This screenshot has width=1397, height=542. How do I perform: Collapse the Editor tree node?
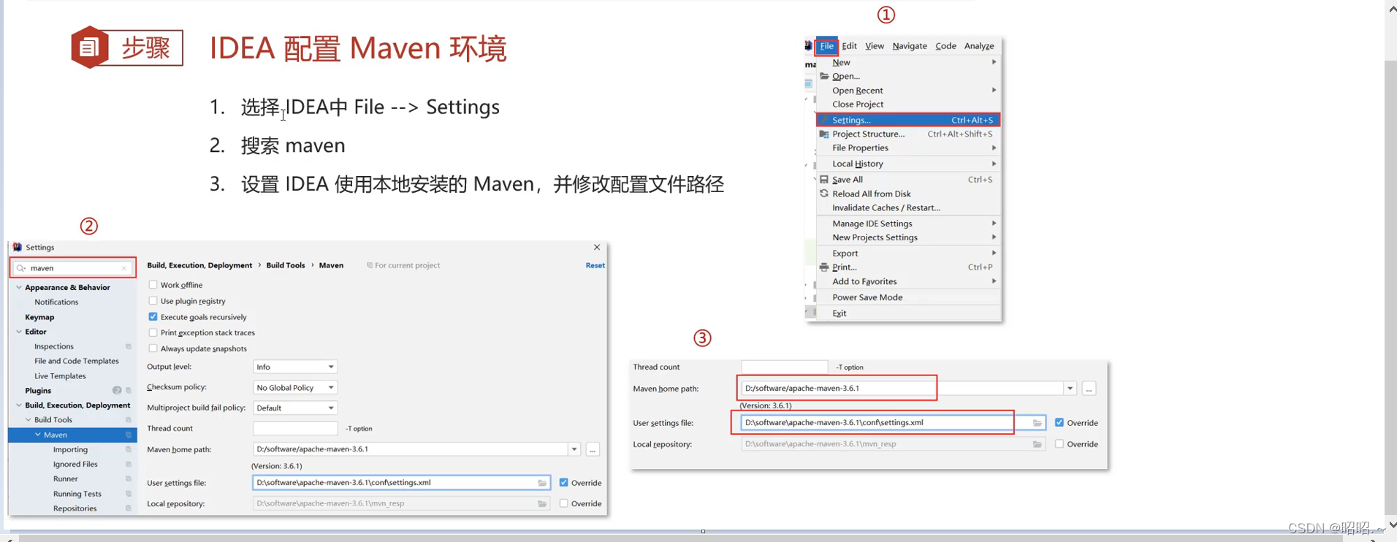pyautogui.click(x=19, y=332)
